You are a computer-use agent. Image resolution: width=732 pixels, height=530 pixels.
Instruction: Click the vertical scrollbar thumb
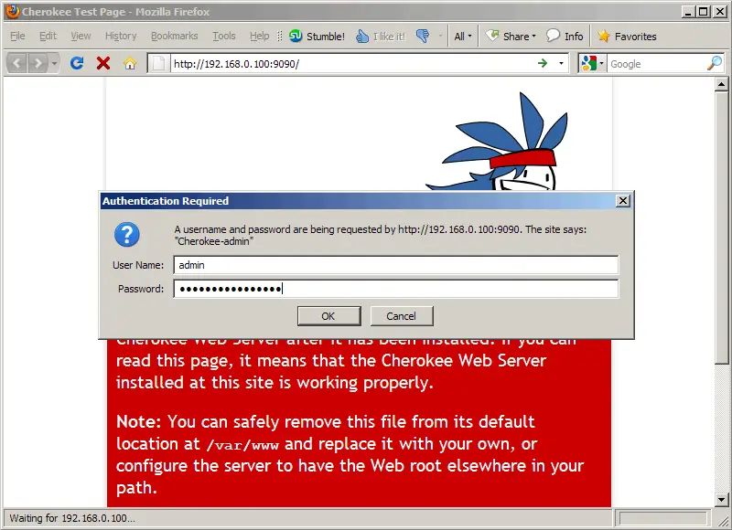[722, 228]
